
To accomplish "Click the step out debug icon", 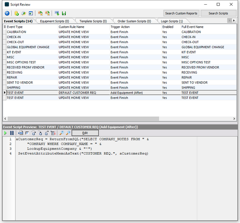I will point(46,133).
